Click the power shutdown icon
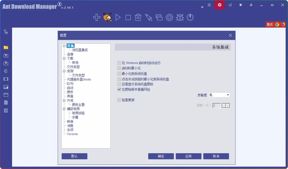288x169 pixels. coord(190,17)
